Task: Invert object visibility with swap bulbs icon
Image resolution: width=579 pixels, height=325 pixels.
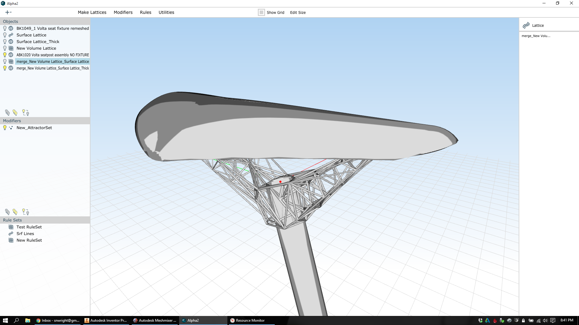Action: 26,113
